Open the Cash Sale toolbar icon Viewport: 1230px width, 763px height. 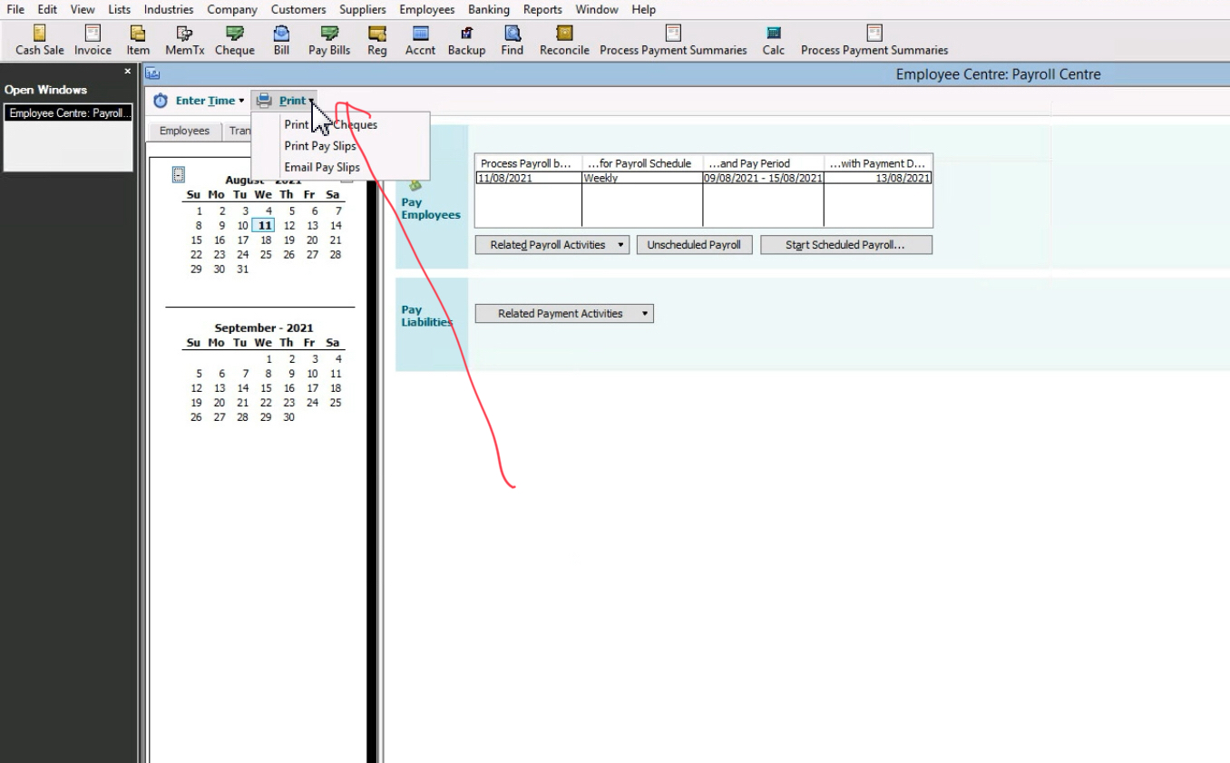point(40,41)
